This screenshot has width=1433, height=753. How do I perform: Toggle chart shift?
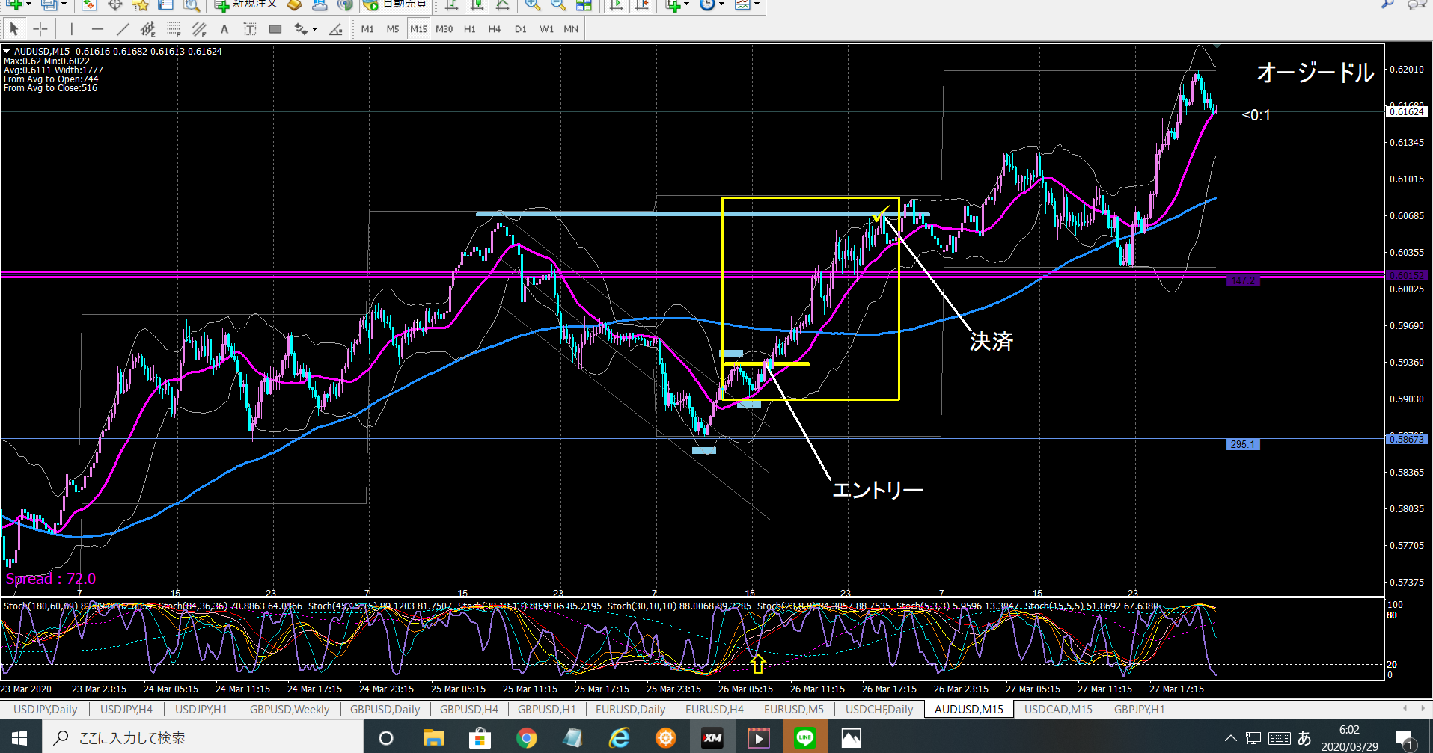pos(642,4)
